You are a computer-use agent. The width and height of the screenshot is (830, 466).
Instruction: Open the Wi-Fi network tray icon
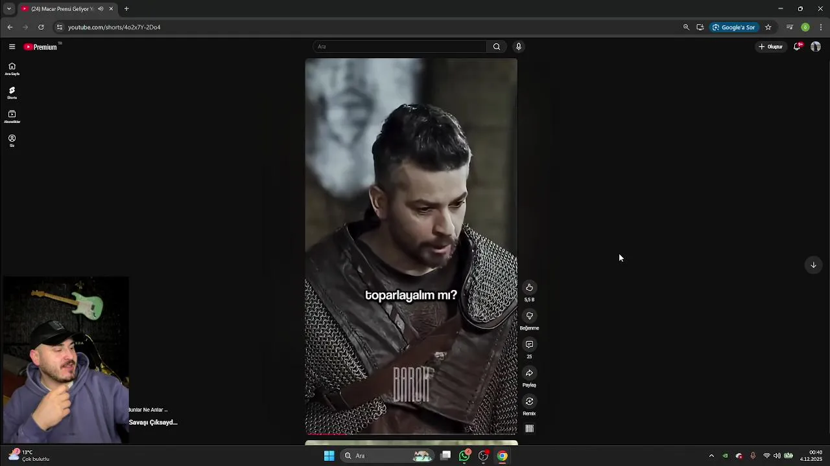766,456
